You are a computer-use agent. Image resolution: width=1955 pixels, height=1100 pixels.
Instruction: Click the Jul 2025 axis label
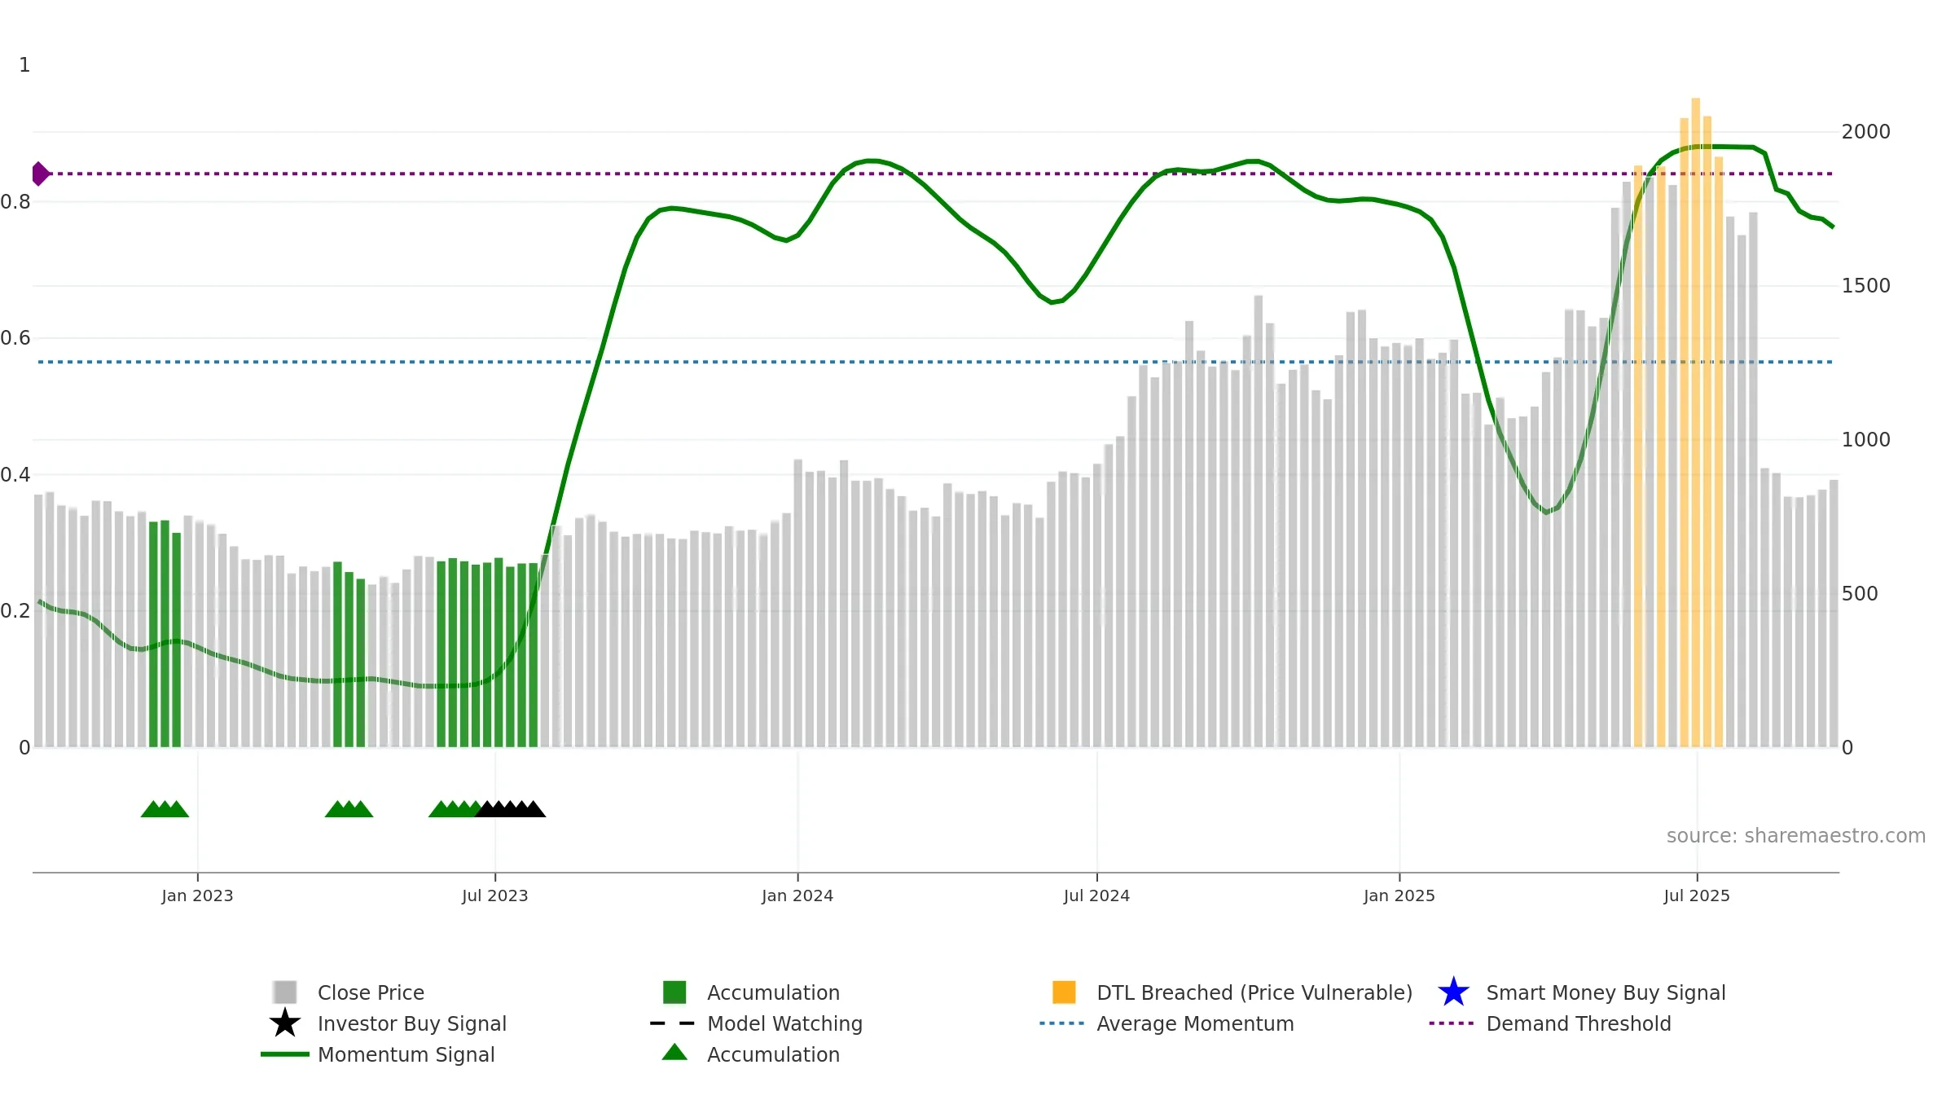coord(1697,895)
